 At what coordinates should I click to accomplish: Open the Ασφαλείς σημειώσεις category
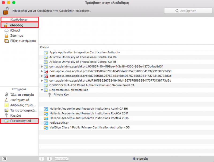point(19,105)
